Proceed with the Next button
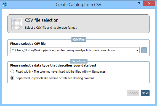 tap(145, 93)
